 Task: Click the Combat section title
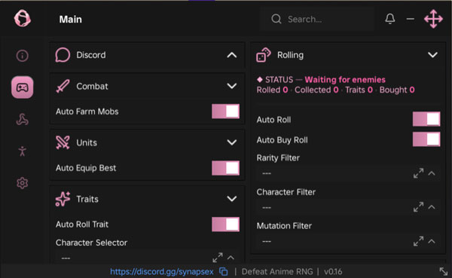point(92,86)
